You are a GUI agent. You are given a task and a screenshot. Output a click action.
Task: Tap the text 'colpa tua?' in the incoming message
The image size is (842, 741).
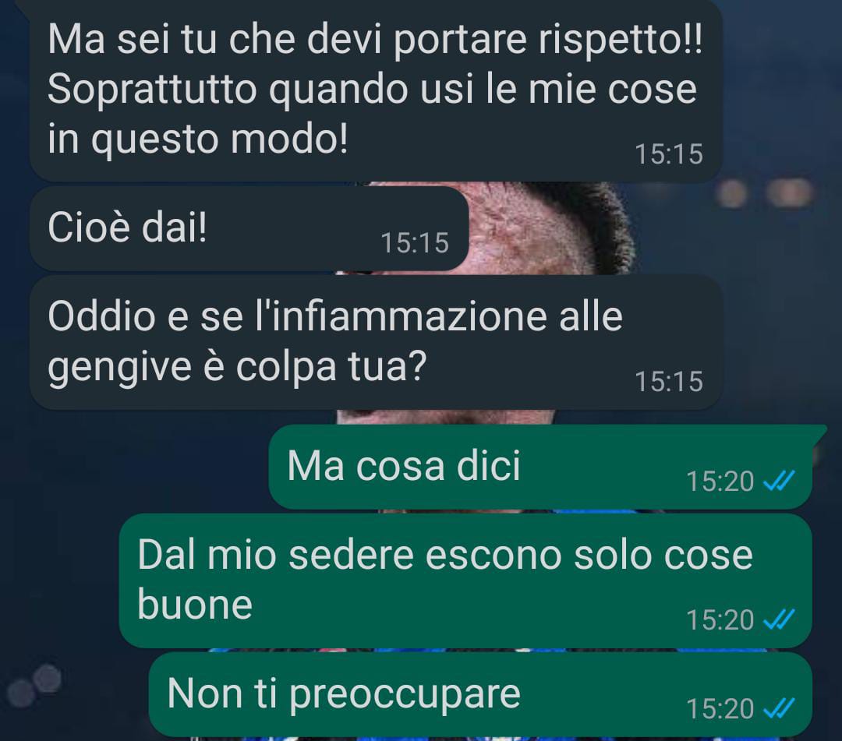[331, 366]
